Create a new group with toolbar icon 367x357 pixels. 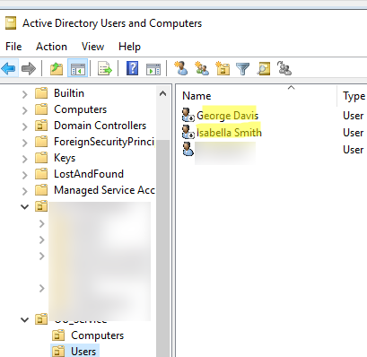[x=202, y=68]
